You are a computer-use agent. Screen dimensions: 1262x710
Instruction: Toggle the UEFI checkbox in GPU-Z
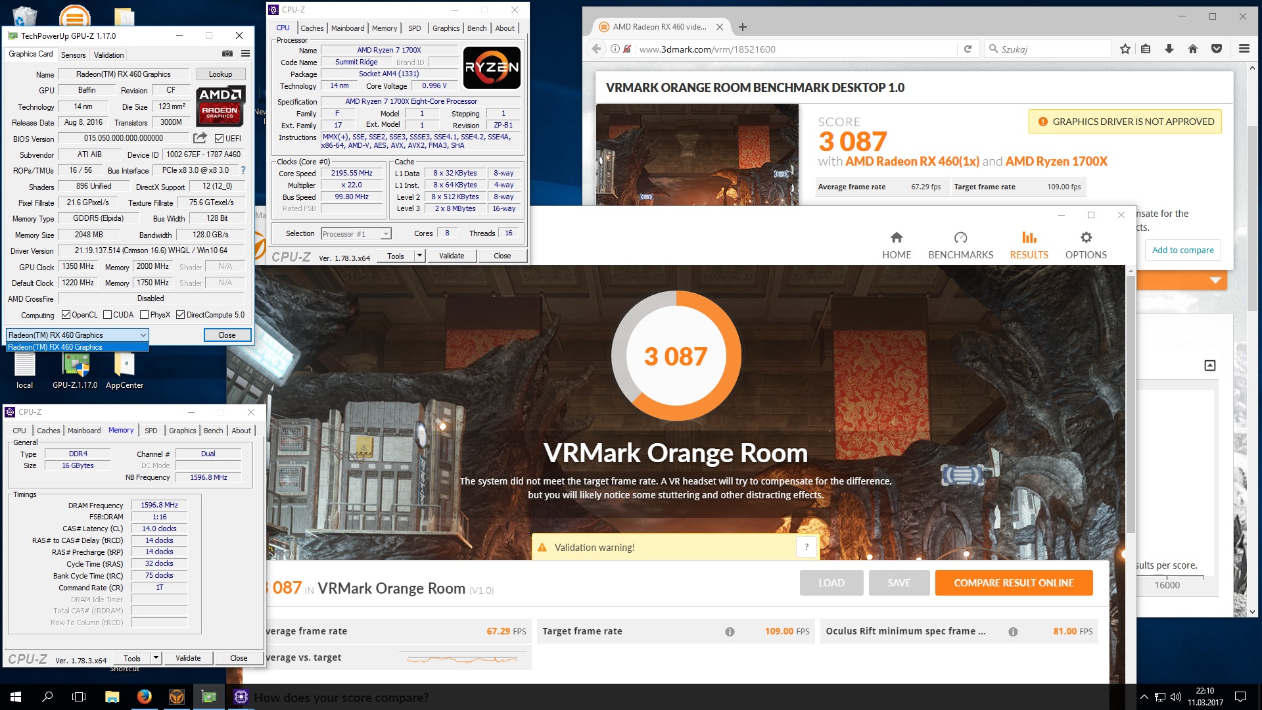pos(220,139)
